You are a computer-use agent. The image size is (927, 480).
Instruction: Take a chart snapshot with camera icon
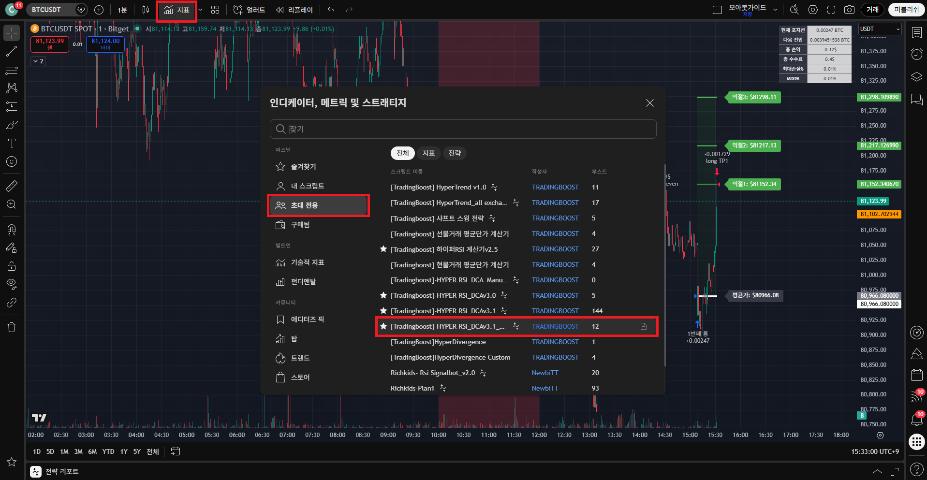tap(849, 10)
